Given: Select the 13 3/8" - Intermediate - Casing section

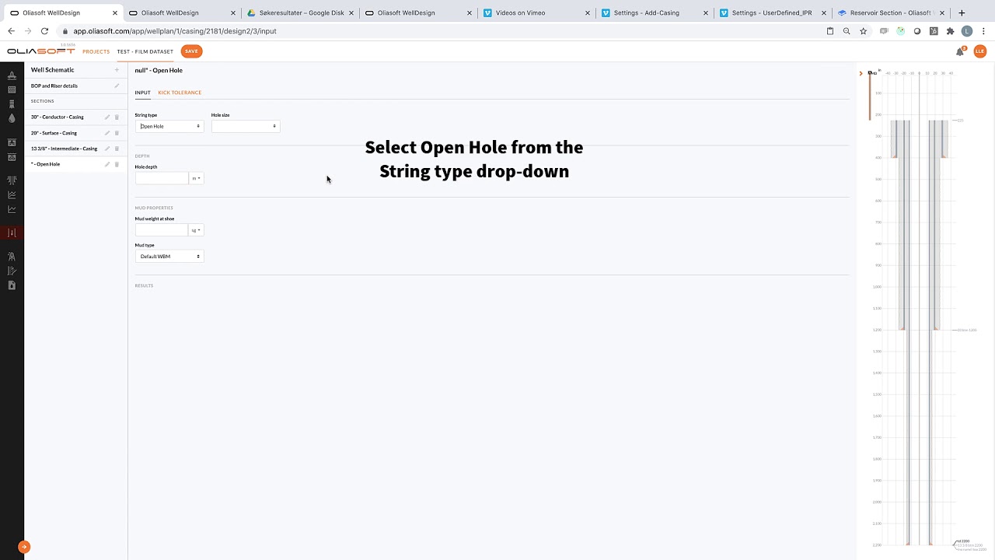Looking at the screenshot, I should tap(64, 149).
